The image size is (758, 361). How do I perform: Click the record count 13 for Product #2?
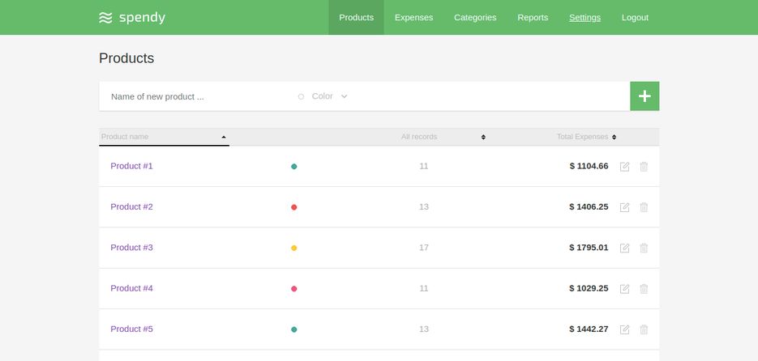424,206
